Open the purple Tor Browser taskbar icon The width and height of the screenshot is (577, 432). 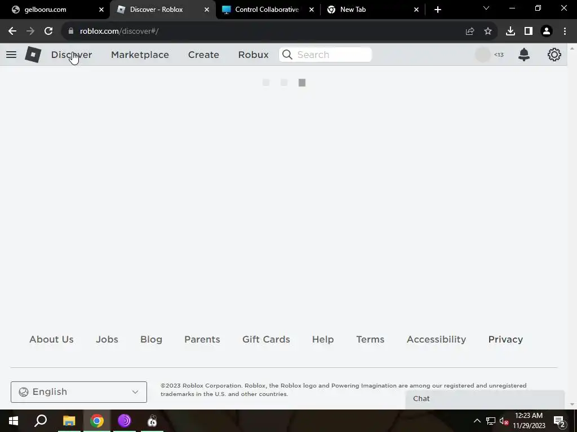tap(125, 421)
